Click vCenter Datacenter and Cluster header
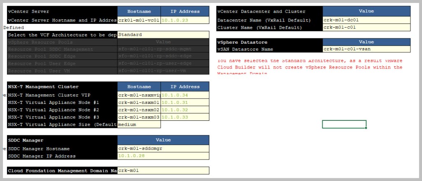The image size is (422, 181). pos(270,11)
